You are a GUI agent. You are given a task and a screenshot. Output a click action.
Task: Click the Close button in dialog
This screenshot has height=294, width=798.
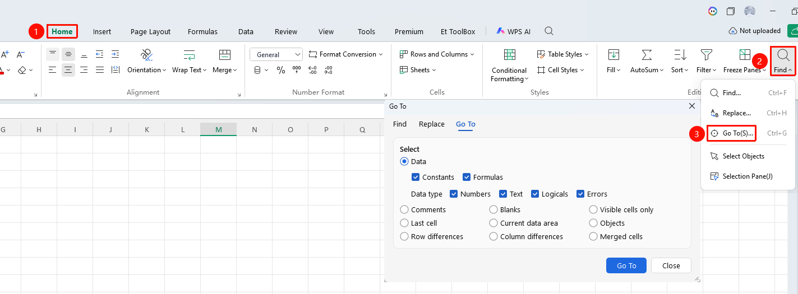point(671,265)
